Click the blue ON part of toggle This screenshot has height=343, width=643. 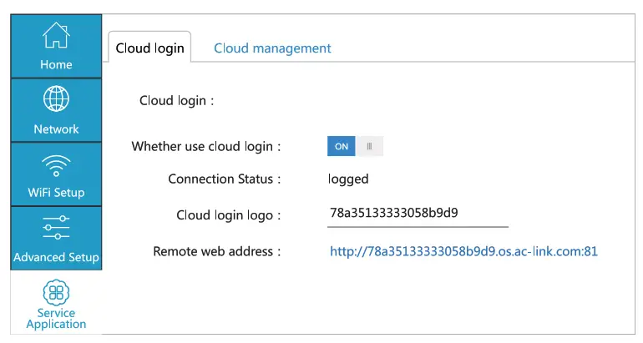click(x=341, y=146)
